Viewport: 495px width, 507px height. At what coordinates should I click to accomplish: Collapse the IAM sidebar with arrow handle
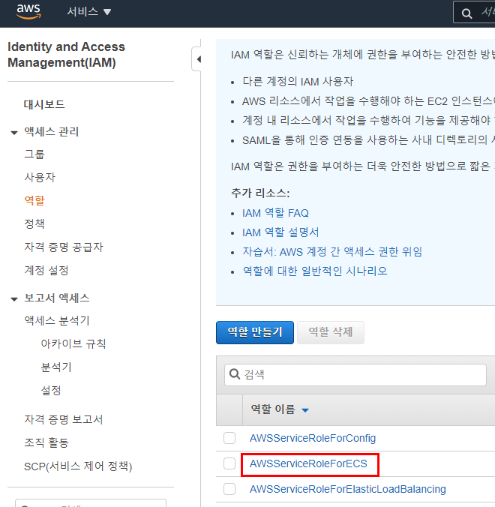click(x=198, y=59)
